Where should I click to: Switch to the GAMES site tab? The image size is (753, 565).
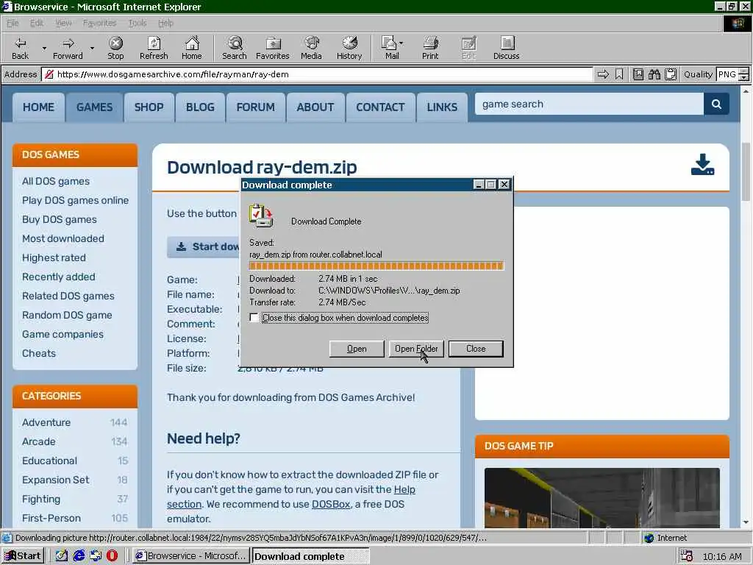pyautogui.click(x=94, y=107)
